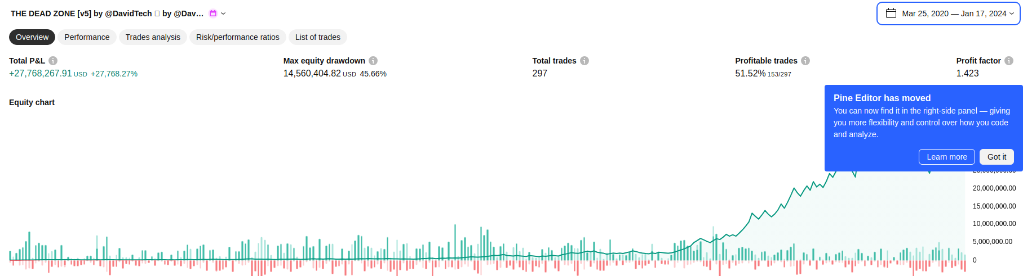Click the Total trades info icon

click(584, 61)
